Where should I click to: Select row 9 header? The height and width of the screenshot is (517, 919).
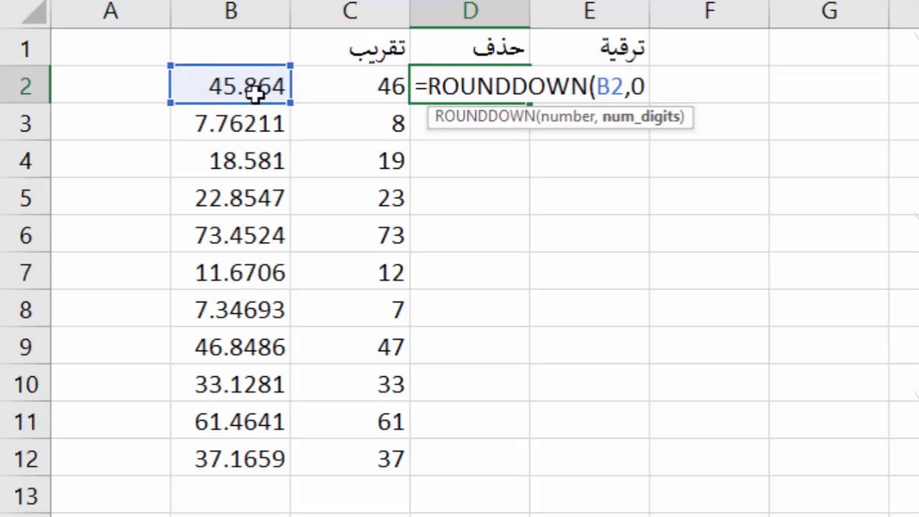pos(25,347)
